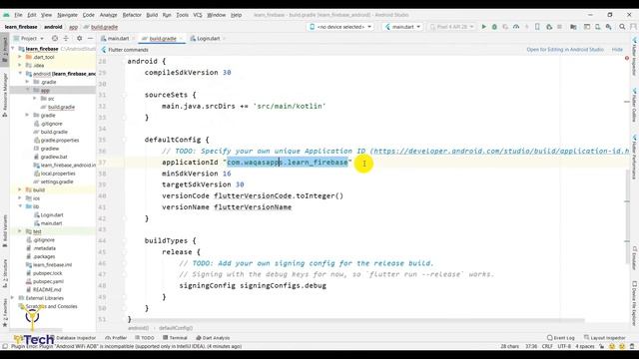Open the main.dart run configuration dropdown
The height and width of the screenshot is (359, 639).
(x=402, y=27)
